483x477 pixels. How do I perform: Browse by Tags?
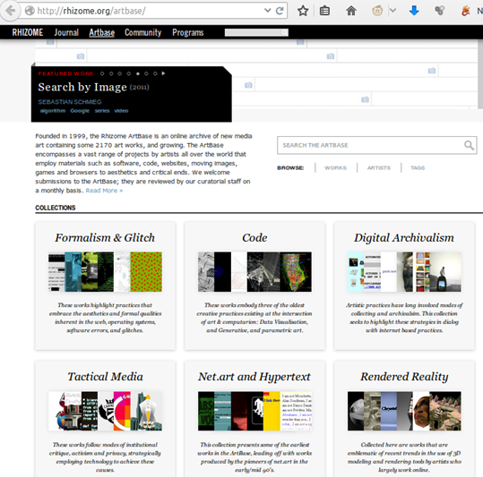[x=418, y=167]
